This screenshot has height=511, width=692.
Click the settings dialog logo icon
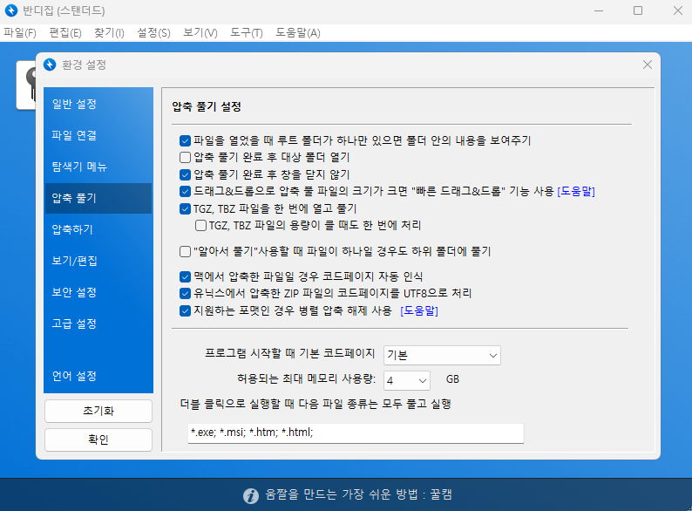coord(50,65)
